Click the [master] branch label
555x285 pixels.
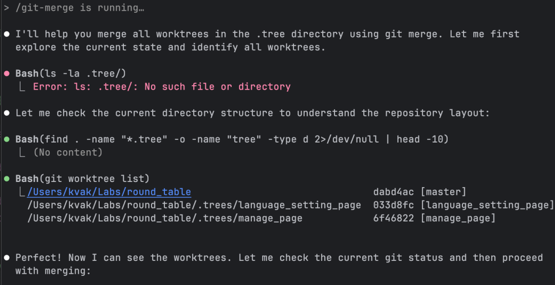444,192
